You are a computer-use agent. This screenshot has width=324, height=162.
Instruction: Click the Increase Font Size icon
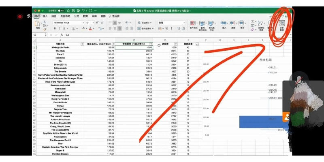[x=97, y=23]
